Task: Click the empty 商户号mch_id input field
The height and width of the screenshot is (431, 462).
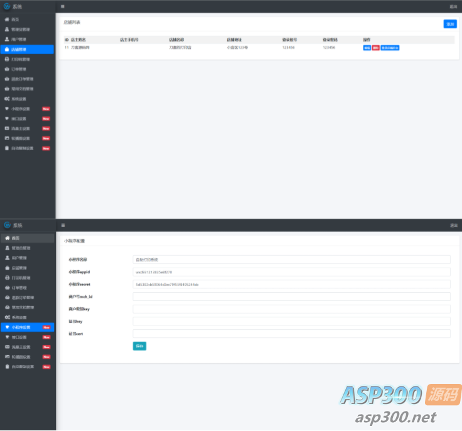Action: pyautogui.click(x=291, y=297)
